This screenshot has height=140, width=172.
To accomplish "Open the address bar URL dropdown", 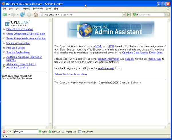I will pyautogui.click(x=124, y=14).
